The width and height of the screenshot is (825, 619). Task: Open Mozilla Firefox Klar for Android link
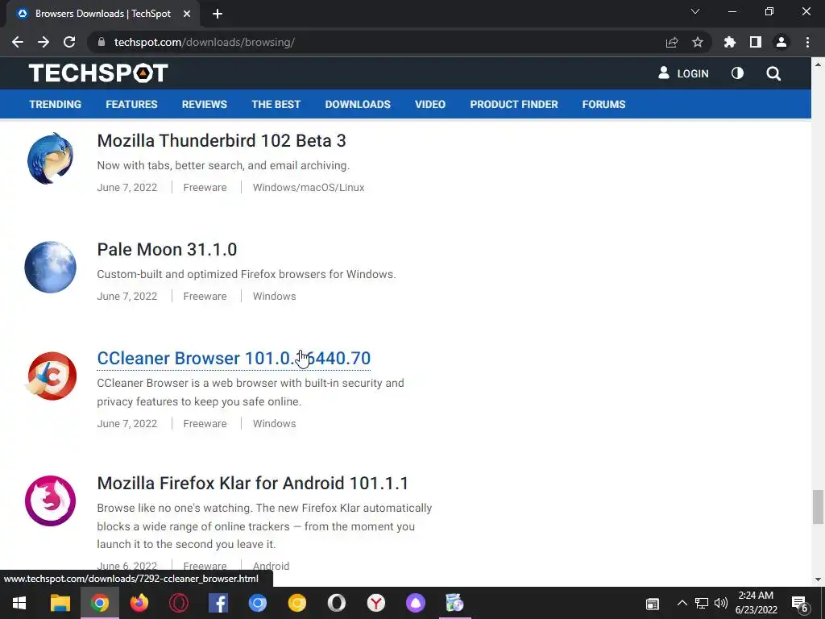tap(252, 484)
